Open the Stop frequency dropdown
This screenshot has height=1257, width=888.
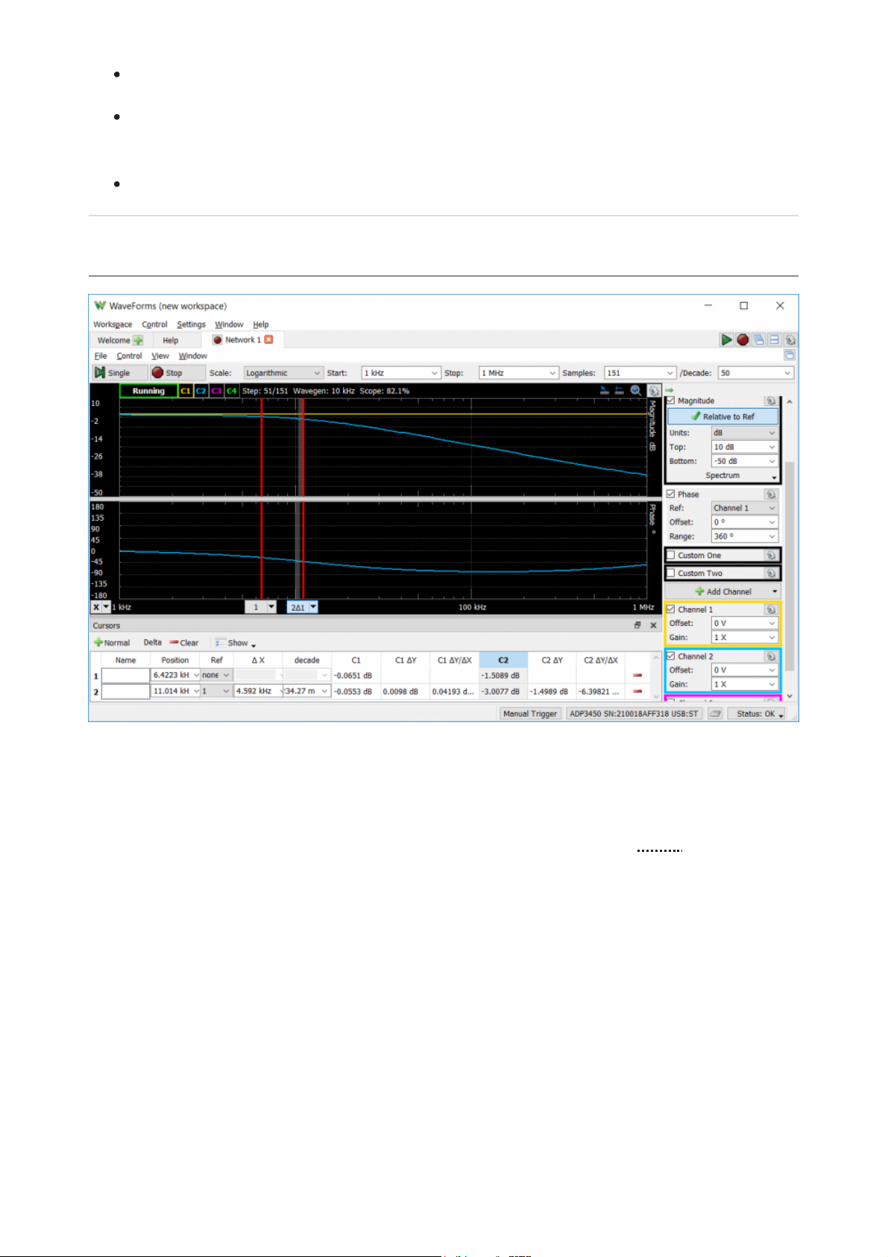coord(519,373)
